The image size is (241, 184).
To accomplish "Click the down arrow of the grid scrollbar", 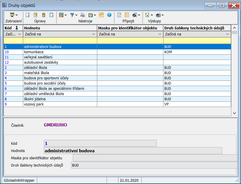I will [x=235, y=113].
